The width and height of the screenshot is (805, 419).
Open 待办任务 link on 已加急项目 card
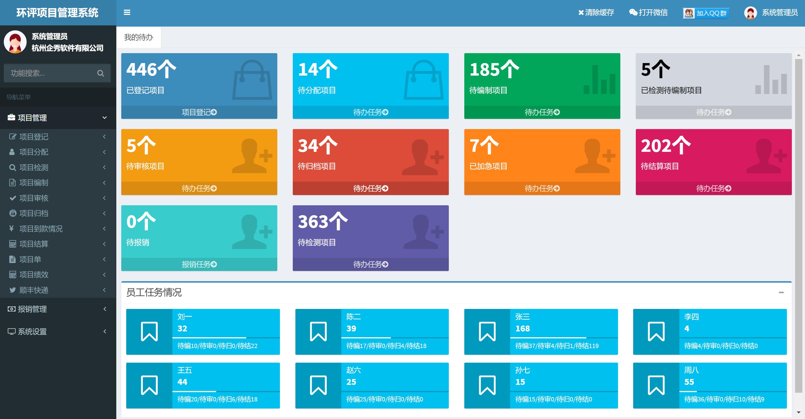coord(542,188)
